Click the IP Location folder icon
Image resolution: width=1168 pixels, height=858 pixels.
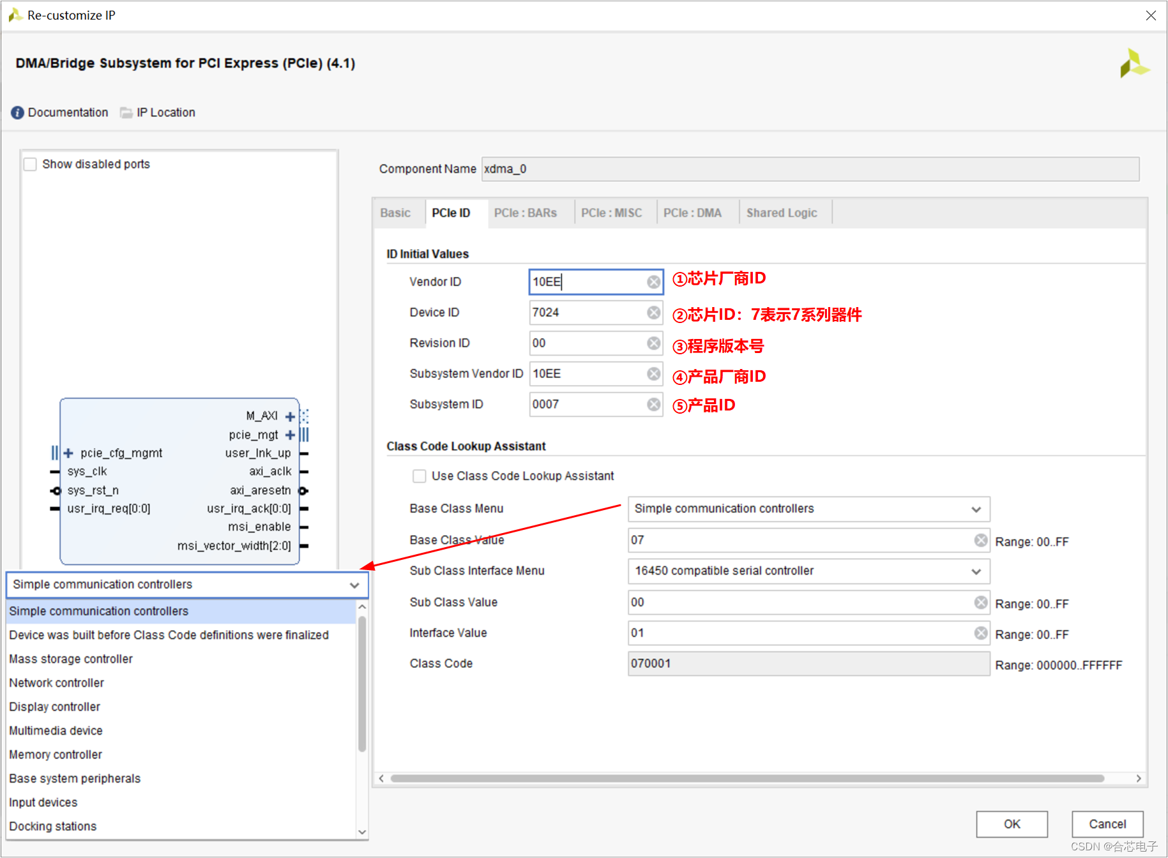click(126, 113)
